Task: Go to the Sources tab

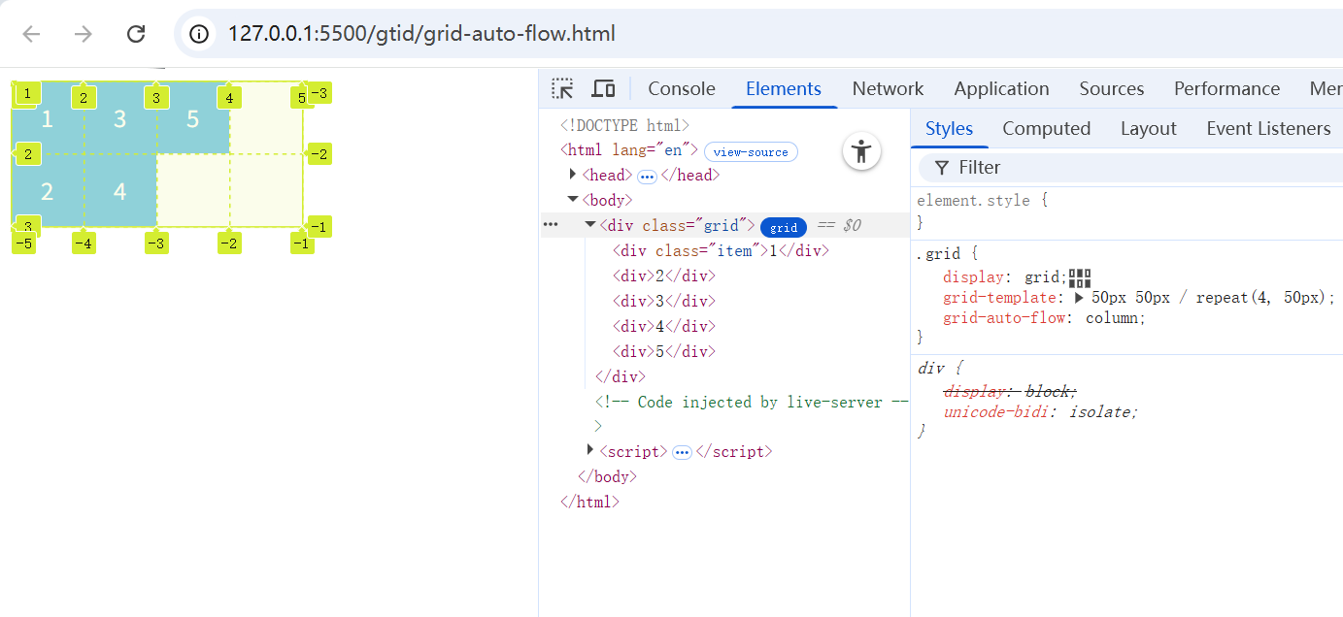Action: 1112,88
